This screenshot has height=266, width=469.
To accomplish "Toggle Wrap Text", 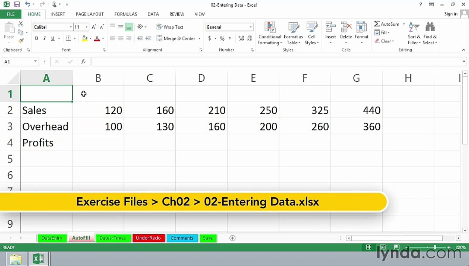I will point(170,27).
